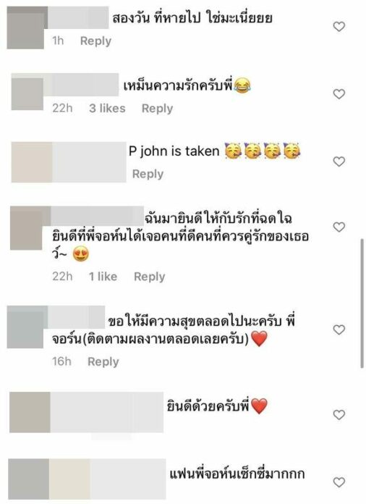This screenshot has height=504, width=366.
Task: Tap heart icon beside 'เหม็นความรักครับพี่' comment
Action: pyautogui.click(x=339, y=94)
